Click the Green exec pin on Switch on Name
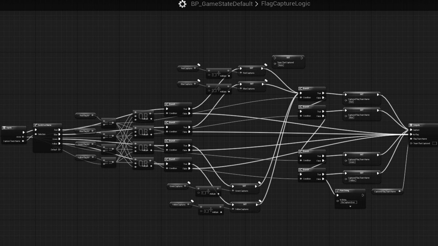 click(x=60, y=139)
